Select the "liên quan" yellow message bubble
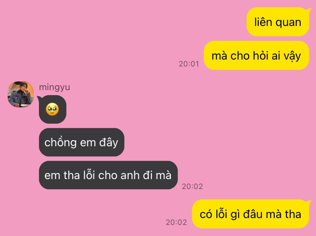 click(x=278, y=22)
